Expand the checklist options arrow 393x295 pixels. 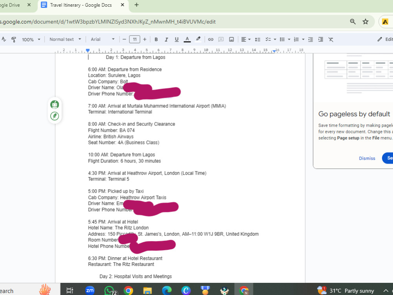[x=275, y=39]
